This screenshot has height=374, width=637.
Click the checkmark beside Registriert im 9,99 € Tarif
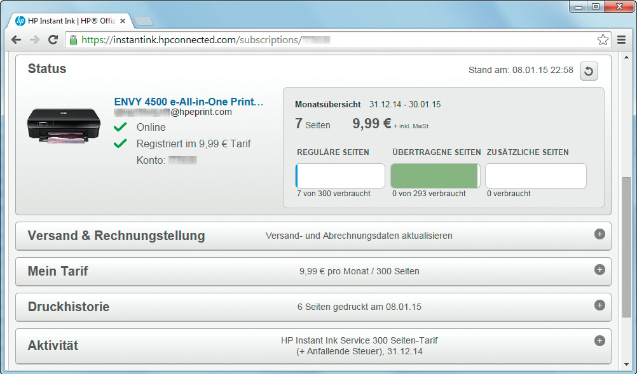pyautogui.click(x=120, y=144)
